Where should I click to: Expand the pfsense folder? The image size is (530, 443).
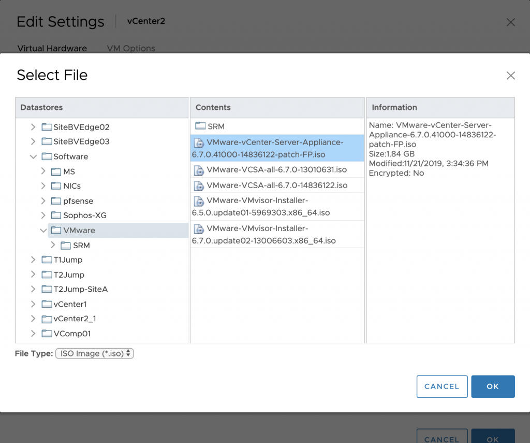click(43, 201)
